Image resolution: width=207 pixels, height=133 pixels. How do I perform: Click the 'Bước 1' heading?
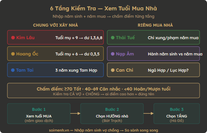click(39, 109)
